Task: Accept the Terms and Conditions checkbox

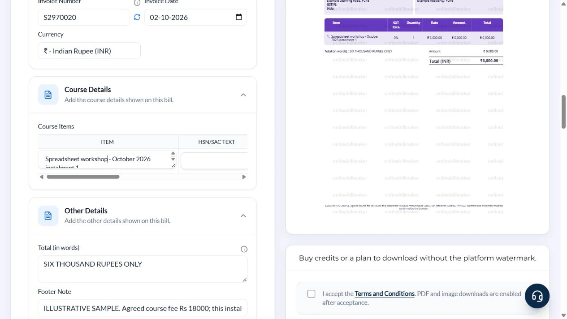Action: pos(312,294)
